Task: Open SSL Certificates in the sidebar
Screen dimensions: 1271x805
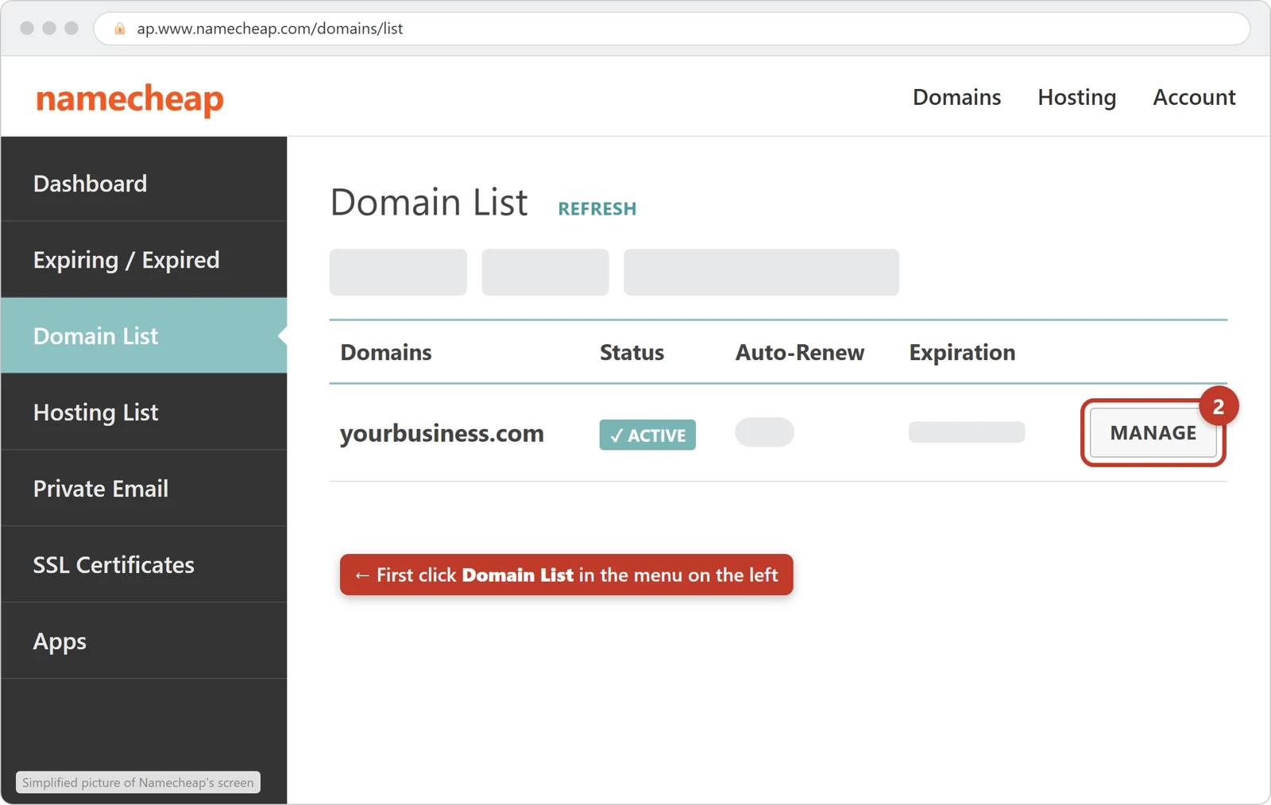Action: (144, 564)
